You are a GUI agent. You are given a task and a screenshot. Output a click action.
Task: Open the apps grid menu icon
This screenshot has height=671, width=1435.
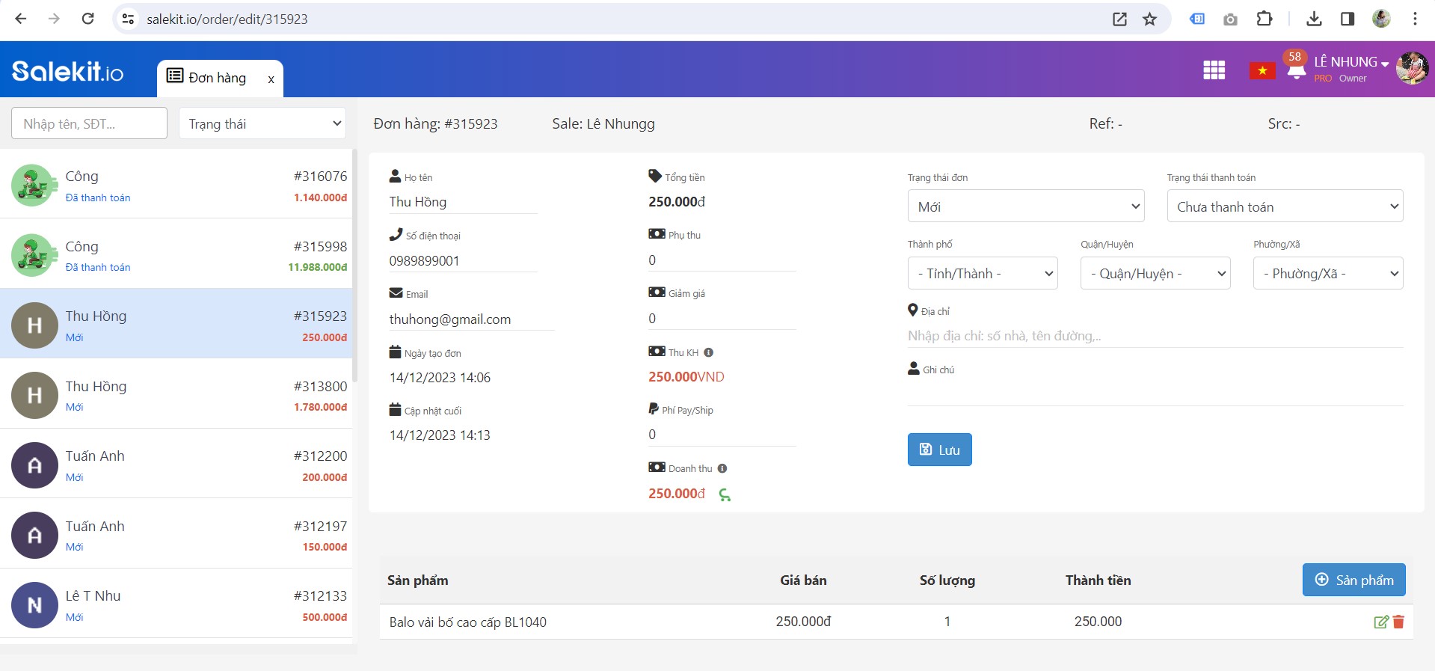point(1214,70)
